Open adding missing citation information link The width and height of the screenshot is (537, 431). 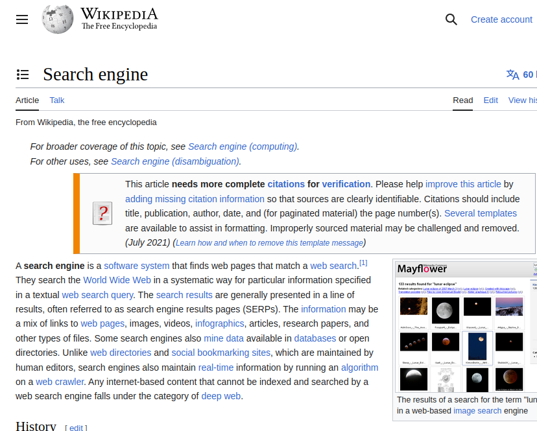click(x=195, y=199)
